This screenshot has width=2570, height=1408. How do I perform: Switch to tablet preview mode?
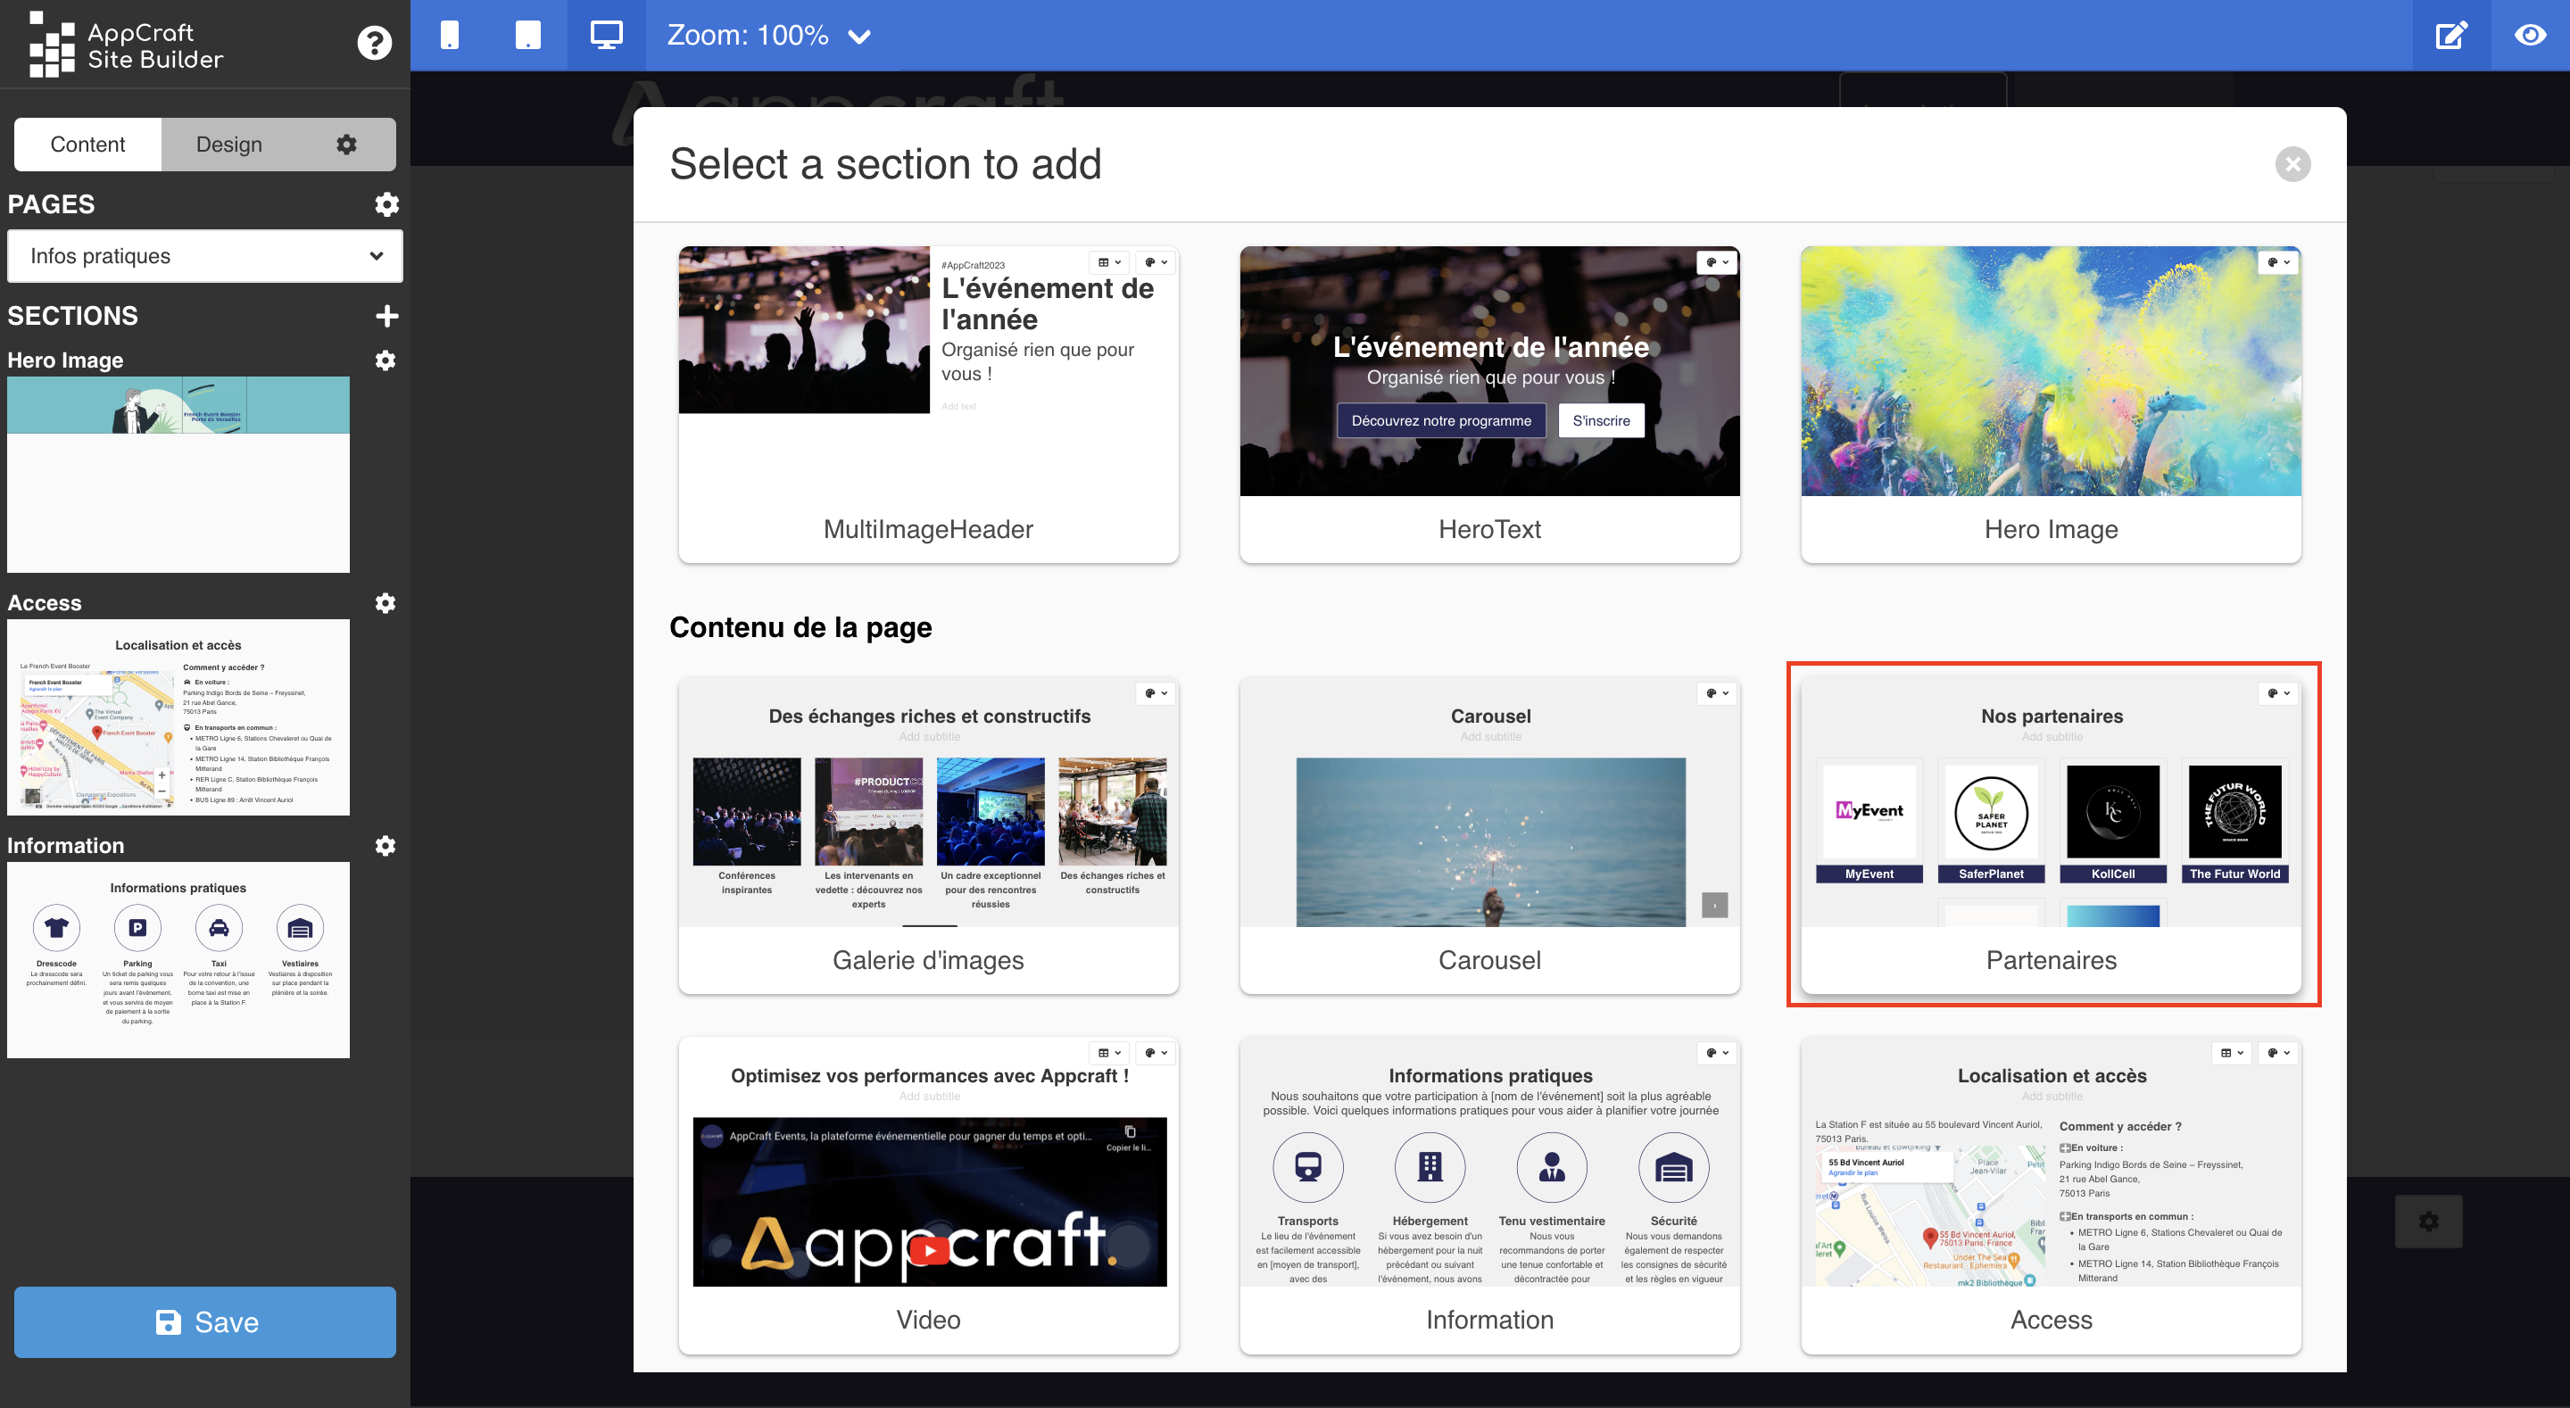pos(527,35)
